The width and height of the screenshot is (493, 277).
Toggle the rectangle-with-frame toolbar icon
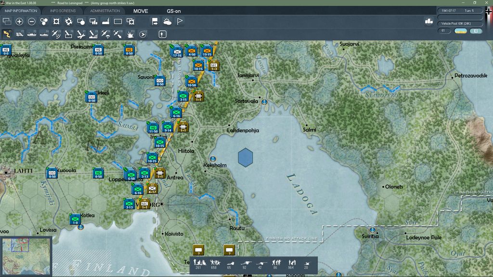(x=130, y=21)
